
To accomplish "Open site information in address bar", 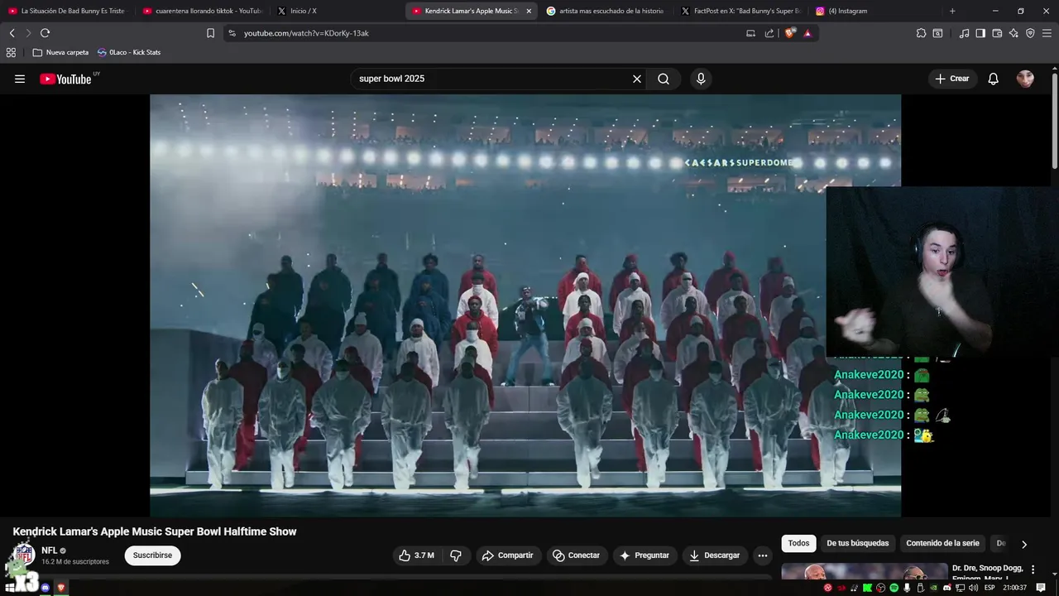I will click(x=232, y=33).
